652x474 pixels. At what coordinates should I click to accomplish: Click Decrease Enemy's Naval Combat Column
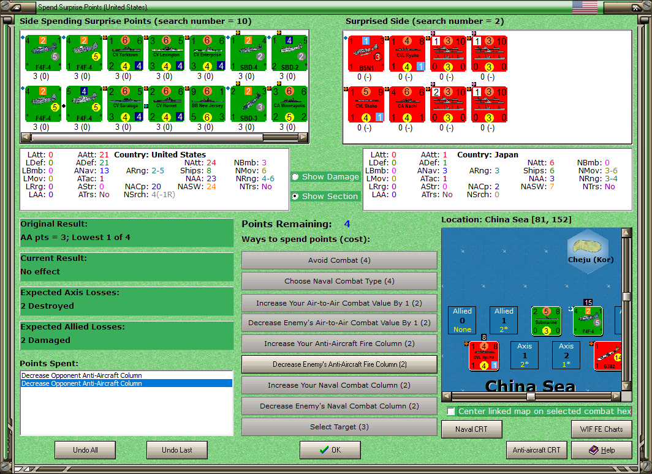click(x=339, y=406)
